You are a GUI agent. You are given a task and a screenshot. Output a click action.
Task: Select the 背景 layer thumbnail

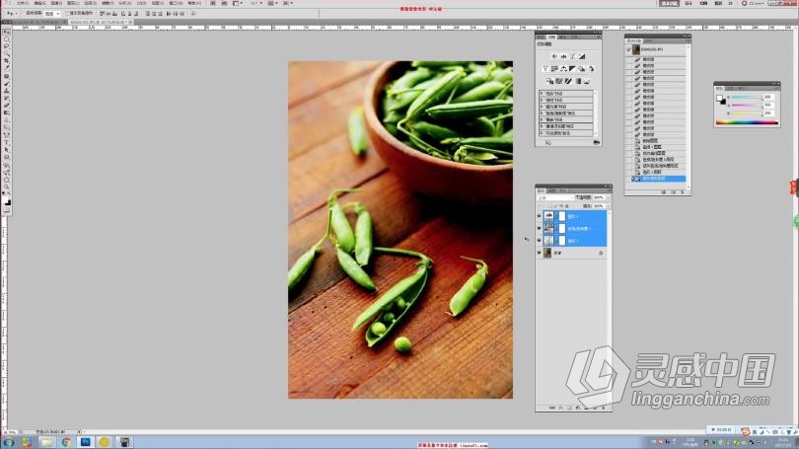click(x=547, y=253)
